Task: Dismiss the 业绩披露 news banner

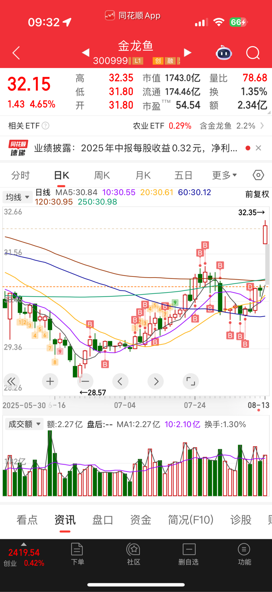Action: tap(259, 148)
